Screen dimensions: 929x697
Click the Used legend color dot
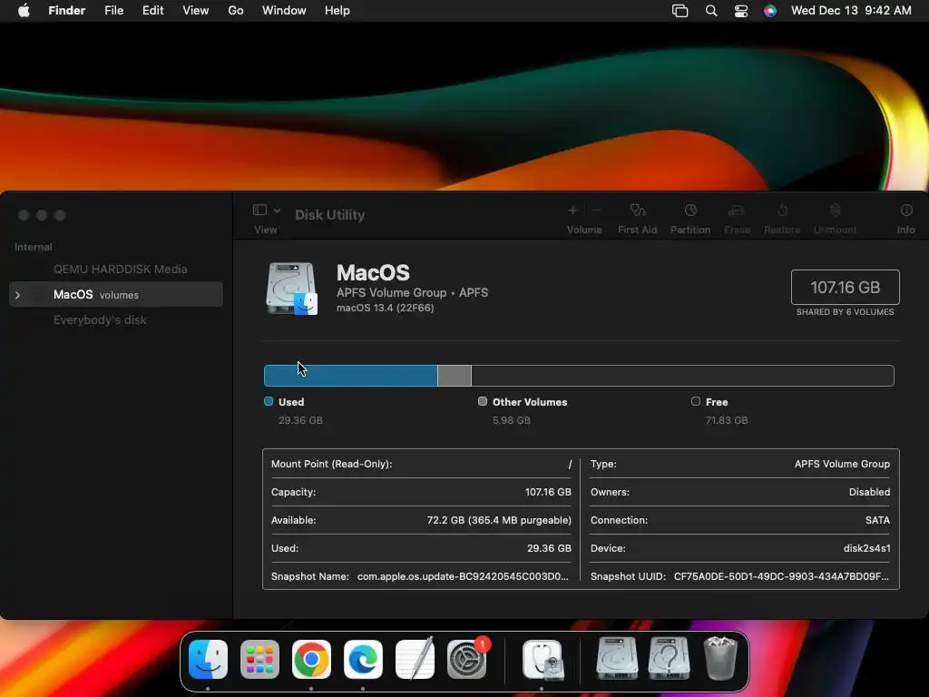click(269, 401)
